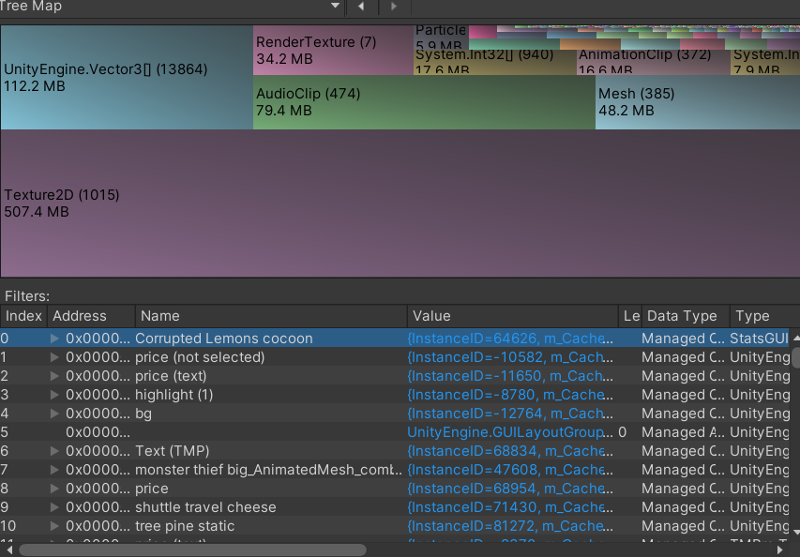Click the Value column header
This screenshot has width=800, height=557.
pyautogui.click(x=513, y=316)
